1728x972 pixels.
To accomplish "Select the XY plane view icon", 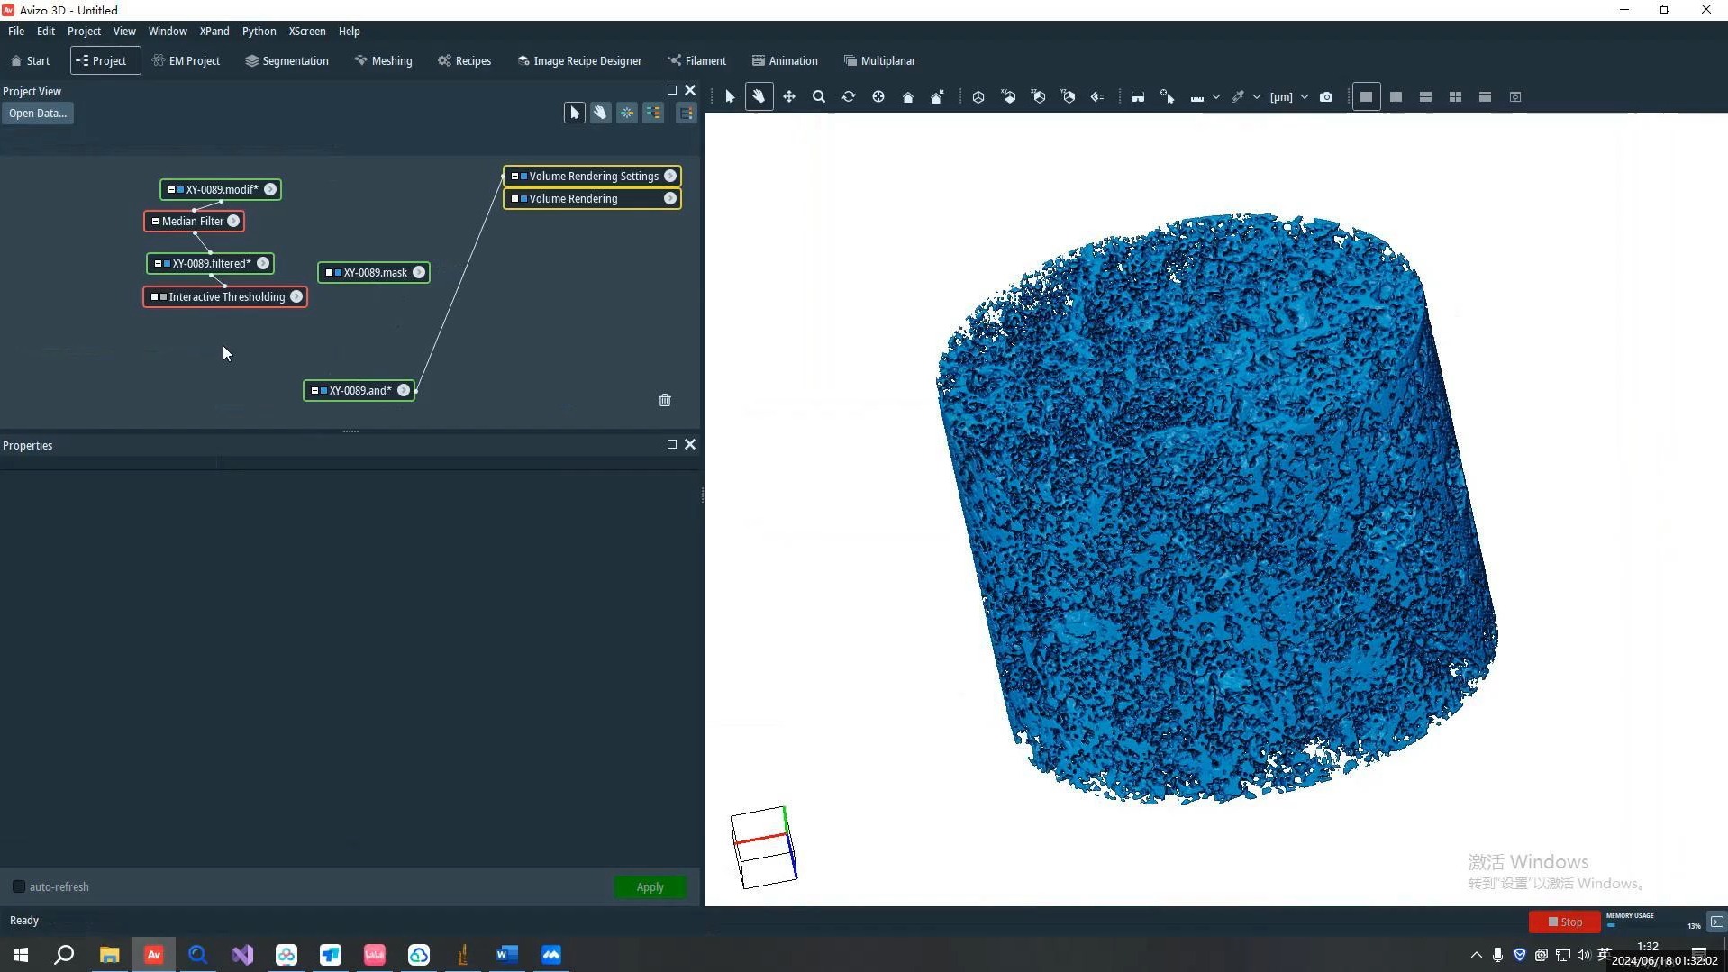I will (x=1008, y=96).
